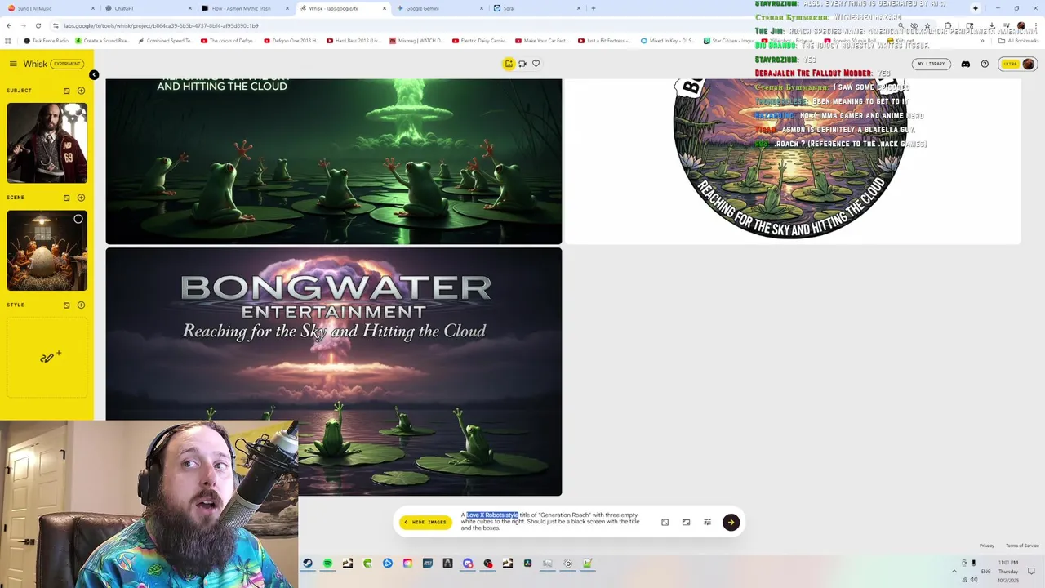Open Spotify from the taskbar
This screenshot has height=588, width=1045.
[327, 563]
